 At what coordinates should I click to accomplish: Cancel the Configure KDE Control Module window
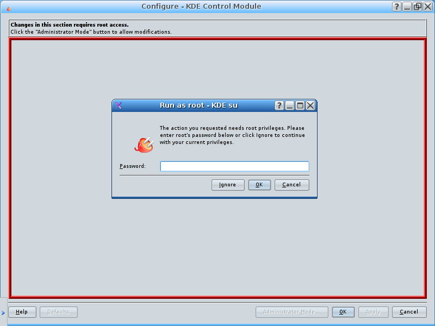click(409, 312)
